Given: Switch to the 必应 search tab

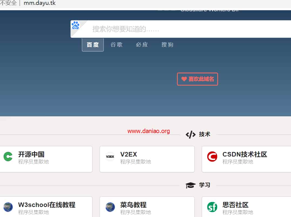Looking at the screenshot, I should point(142,45).
